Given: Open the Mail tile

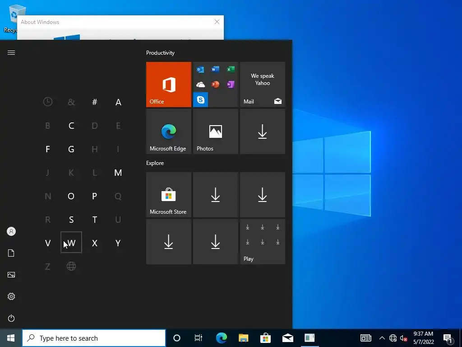Looking at the screenshot, I should tap(263, 84).
